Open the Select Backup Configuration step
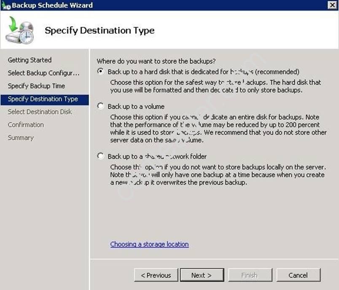 tap(43, 73)
